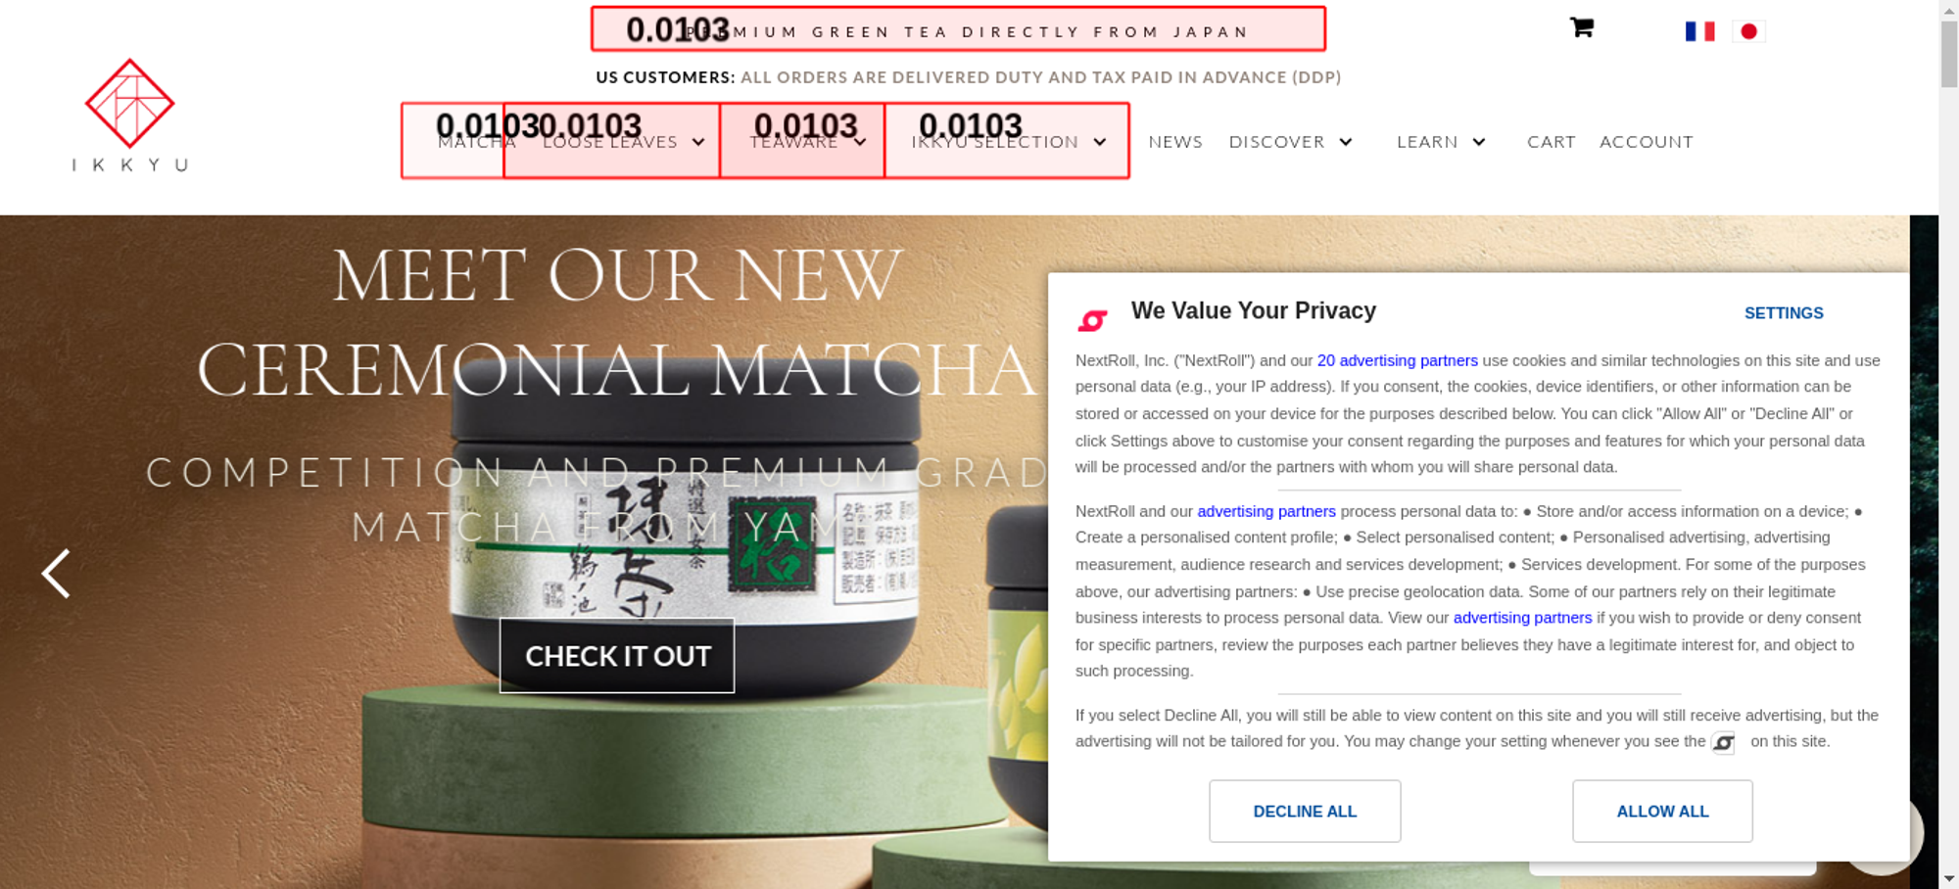Allow all cookies

click(x=1662, y=811)
